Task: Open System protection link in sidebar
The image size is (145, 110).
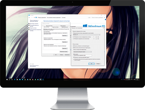Action: [33, 28]
